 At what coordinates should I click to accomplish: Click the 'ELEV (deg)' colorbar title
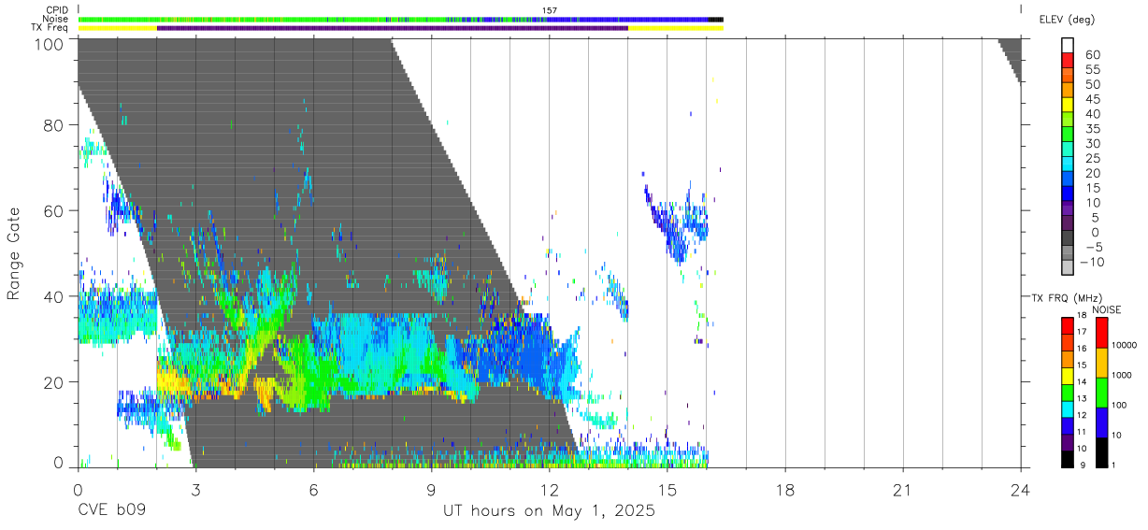[x=1067, y=20]
